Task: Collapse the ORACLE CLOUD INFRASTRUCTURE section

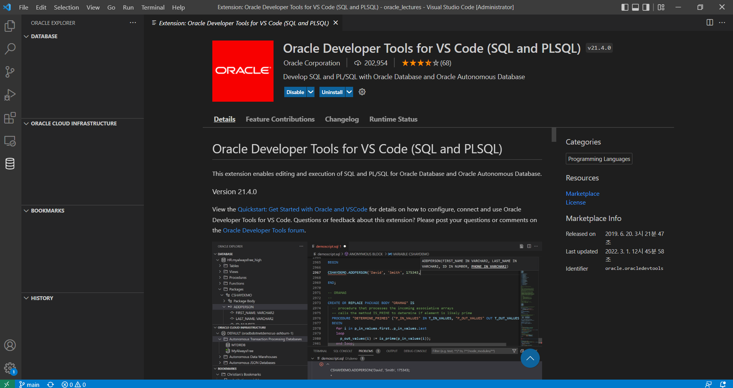Action: point(83,123)
